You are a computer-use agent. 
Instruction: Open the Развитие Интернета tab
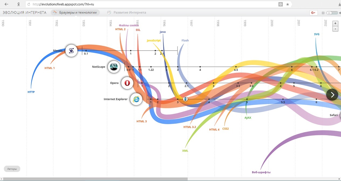127,12
